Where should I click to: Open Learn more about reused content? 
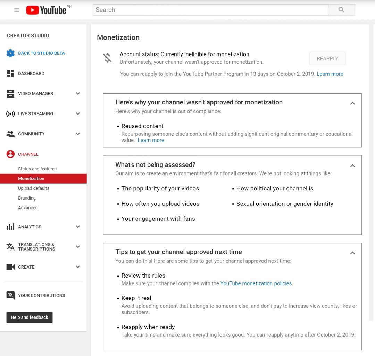151,140
